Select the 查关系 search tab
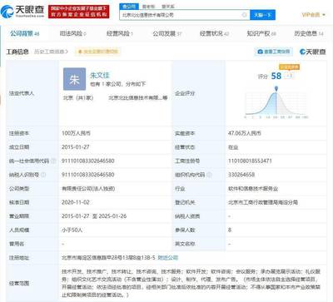The image size is (333, 302). point(168,7)
